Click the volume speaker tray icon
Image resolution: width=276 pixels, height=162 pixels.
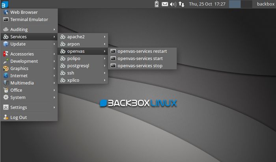[173, 4]
